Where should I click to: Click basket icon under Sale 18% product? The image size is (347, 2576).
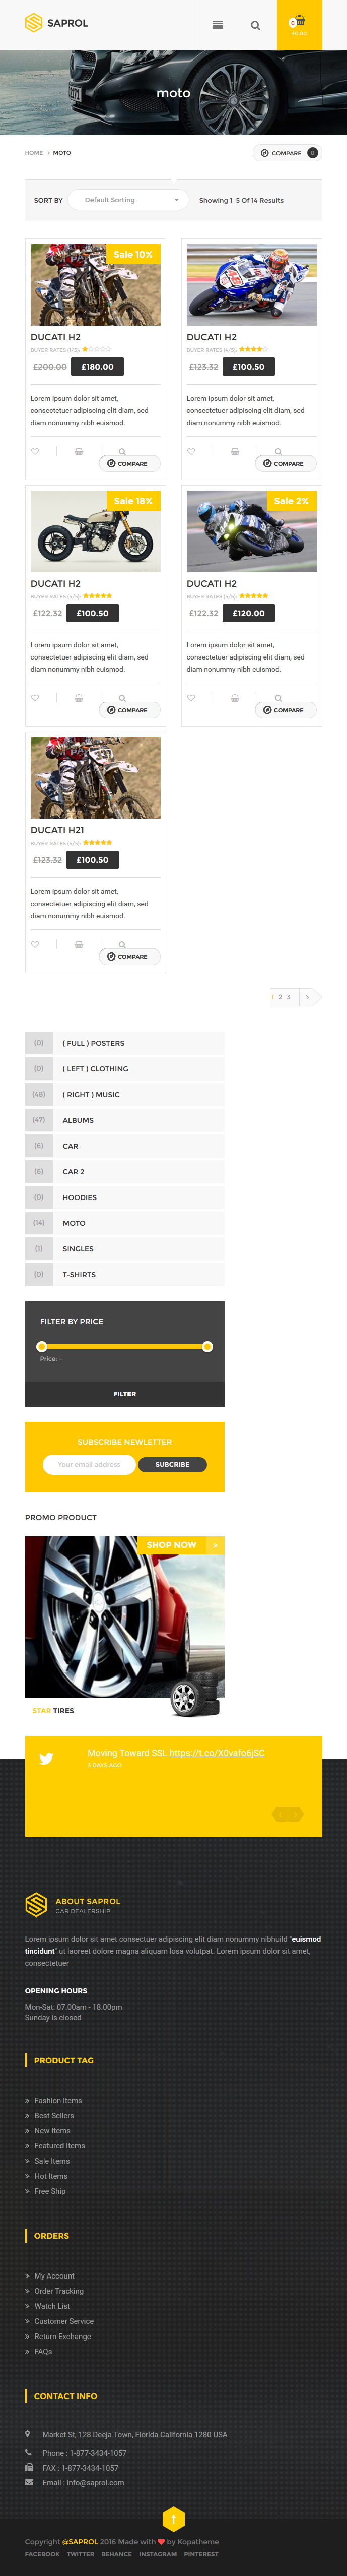click(x=79, y=698)
